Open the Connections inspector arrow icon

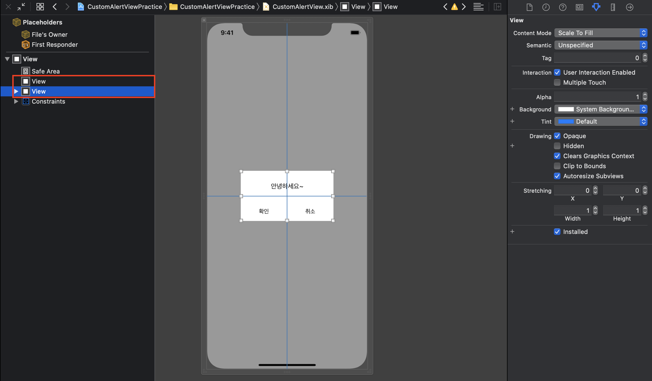click(x=629, y=7)
